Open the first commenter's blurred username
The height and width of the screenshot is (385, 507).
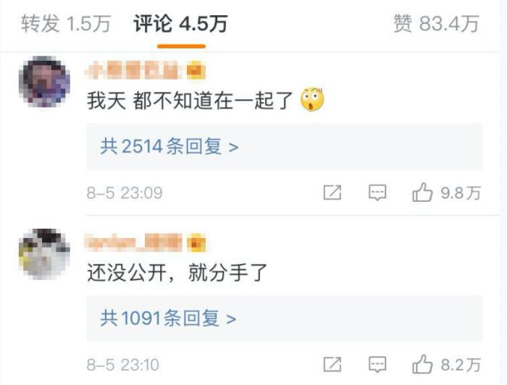coord(133,70)
